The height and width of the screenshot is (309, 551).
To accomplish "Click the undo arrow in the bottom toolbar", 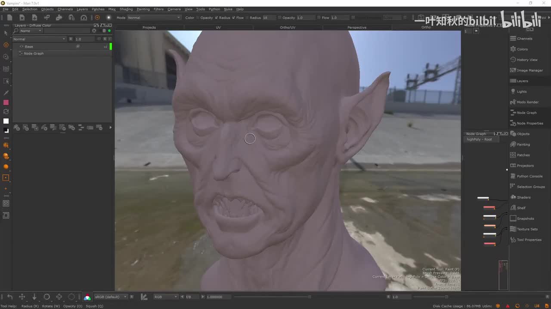I will [x=10, y=297].
